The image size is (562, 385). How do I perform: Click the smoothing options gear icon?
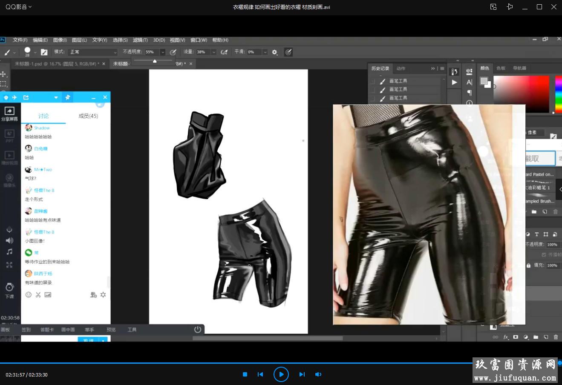point(274,52)
